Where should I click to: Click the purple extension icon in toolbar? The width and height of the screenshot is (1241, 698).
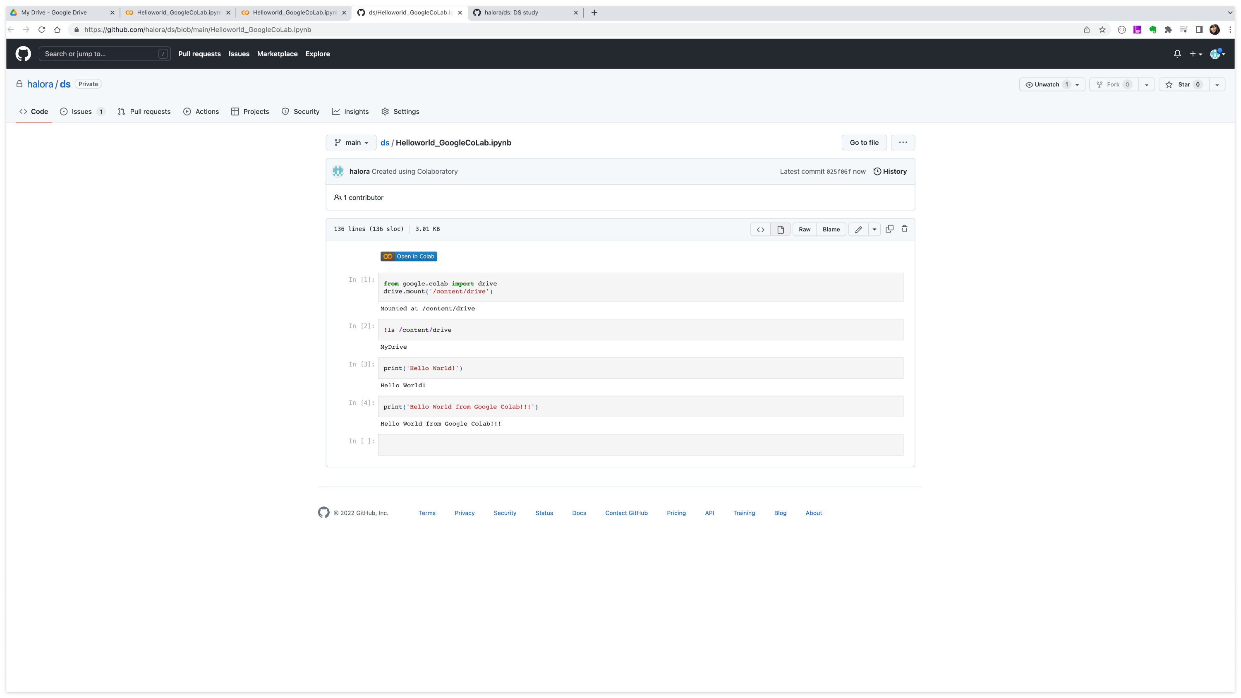[x=1137, y=29]
